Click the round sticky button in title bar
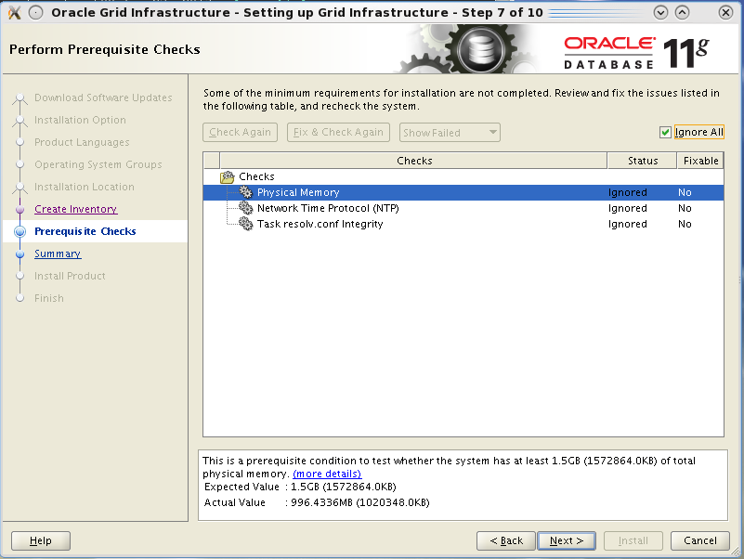 pyautogui.click(x=35, y=12)
